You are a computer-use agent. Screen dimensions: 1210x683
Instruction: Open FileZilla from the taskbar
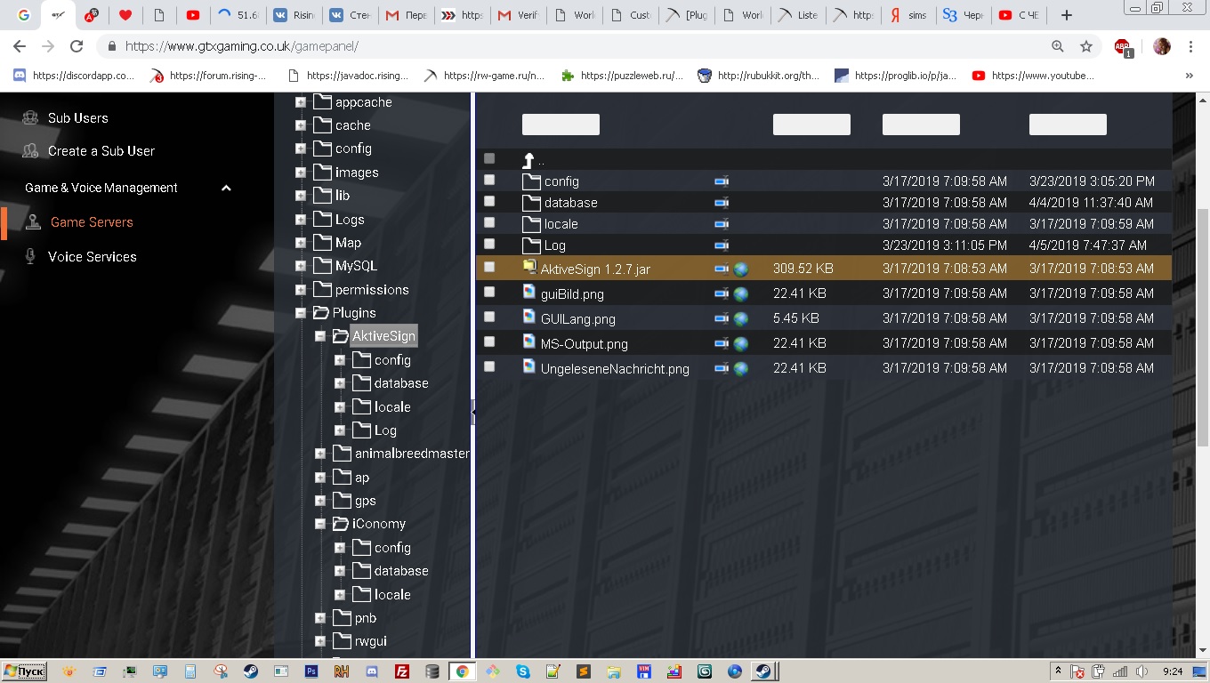coord(402,671)
